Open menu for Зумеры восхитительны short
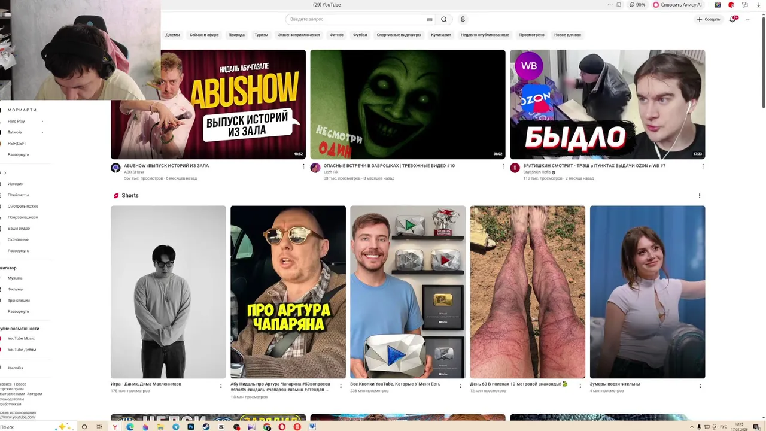 click(x=700, y=386)
